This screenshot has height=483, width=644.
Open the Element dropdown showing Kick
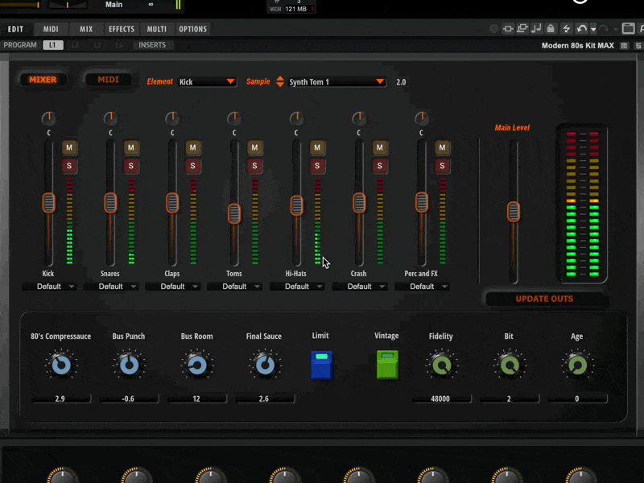(208, 82)
